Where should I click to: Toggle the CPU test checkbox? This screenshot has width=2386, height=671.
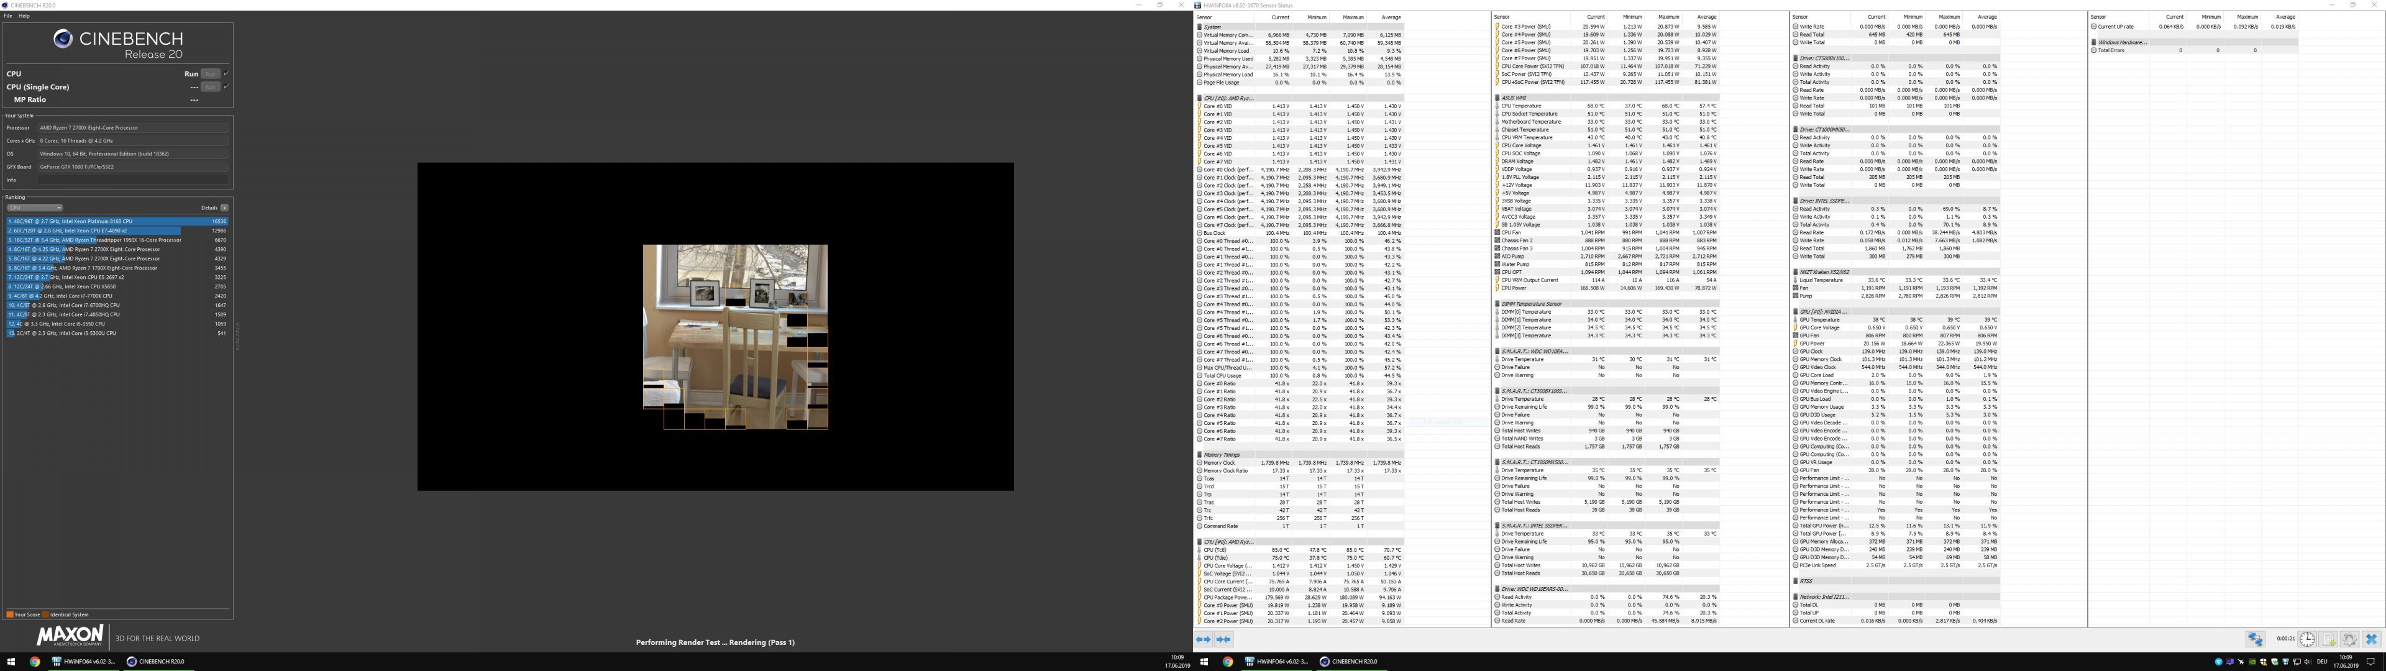click(x=226, y=74)
